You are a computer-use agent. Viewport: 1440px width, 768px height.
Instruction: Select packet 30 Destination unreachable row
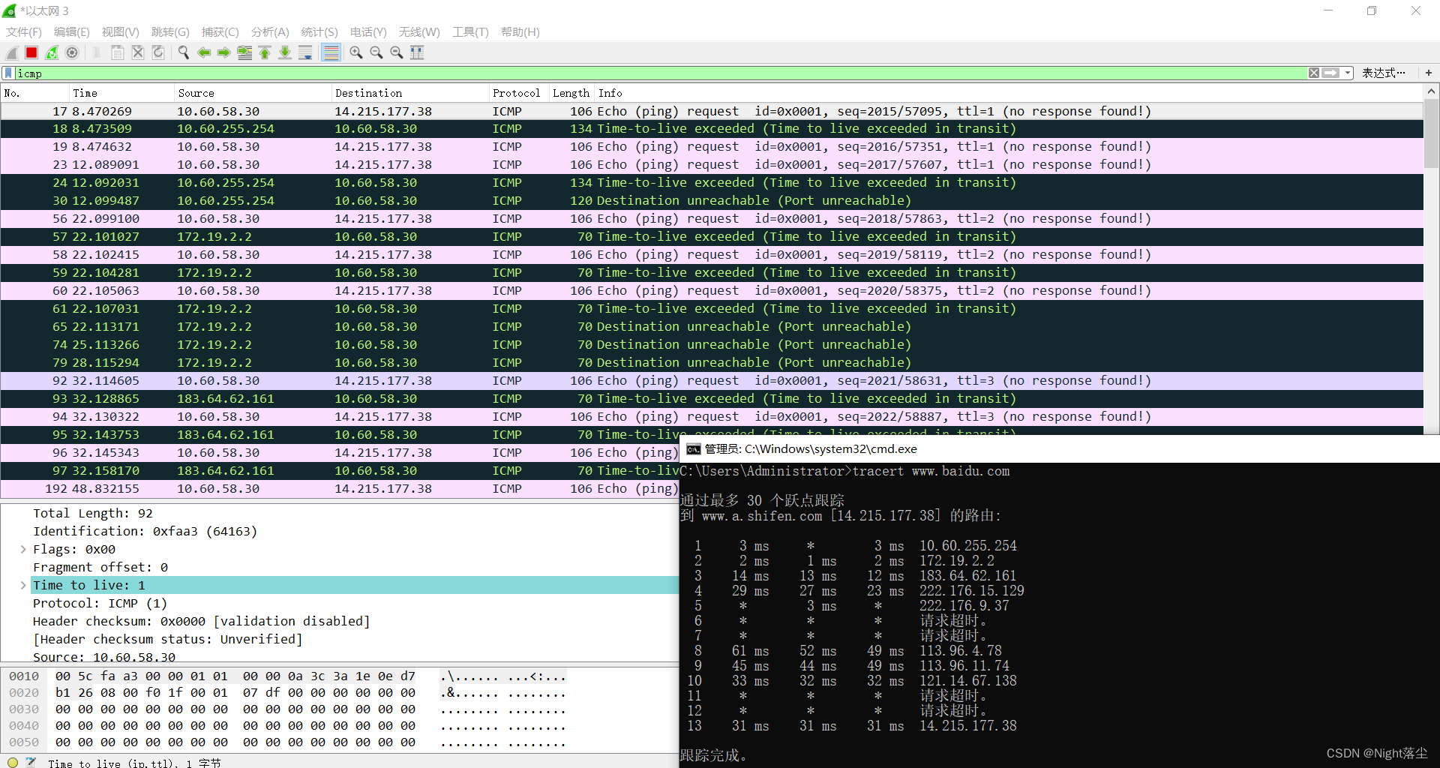pos(712,201)
